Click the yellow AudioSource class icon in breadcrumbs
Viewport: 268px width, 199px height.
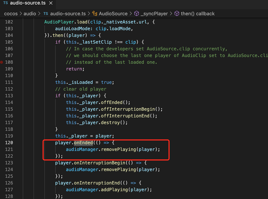(x=94, y=14)
